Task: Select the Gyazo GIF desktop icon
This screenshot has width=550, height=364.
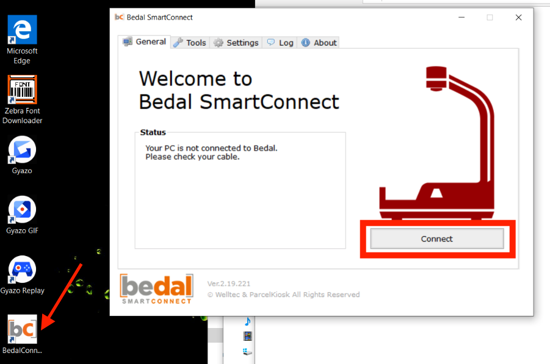Action: [22, 215]
